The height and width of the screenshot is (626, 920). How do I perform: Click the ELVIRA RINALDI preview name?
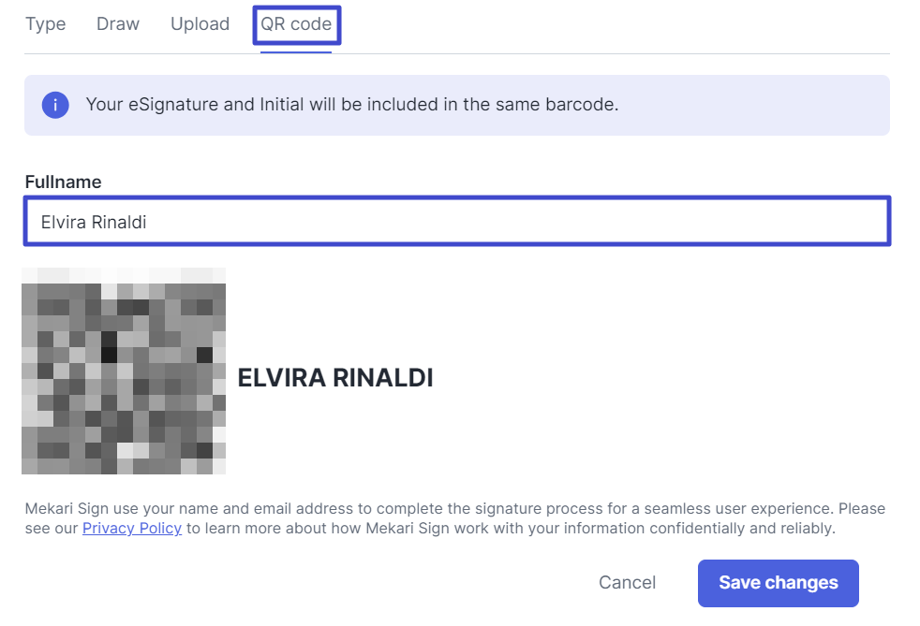pos(335,378)
